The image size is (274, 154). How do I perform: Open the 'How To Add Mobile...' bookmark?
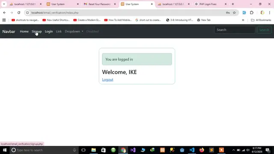(x=118, y=20)
